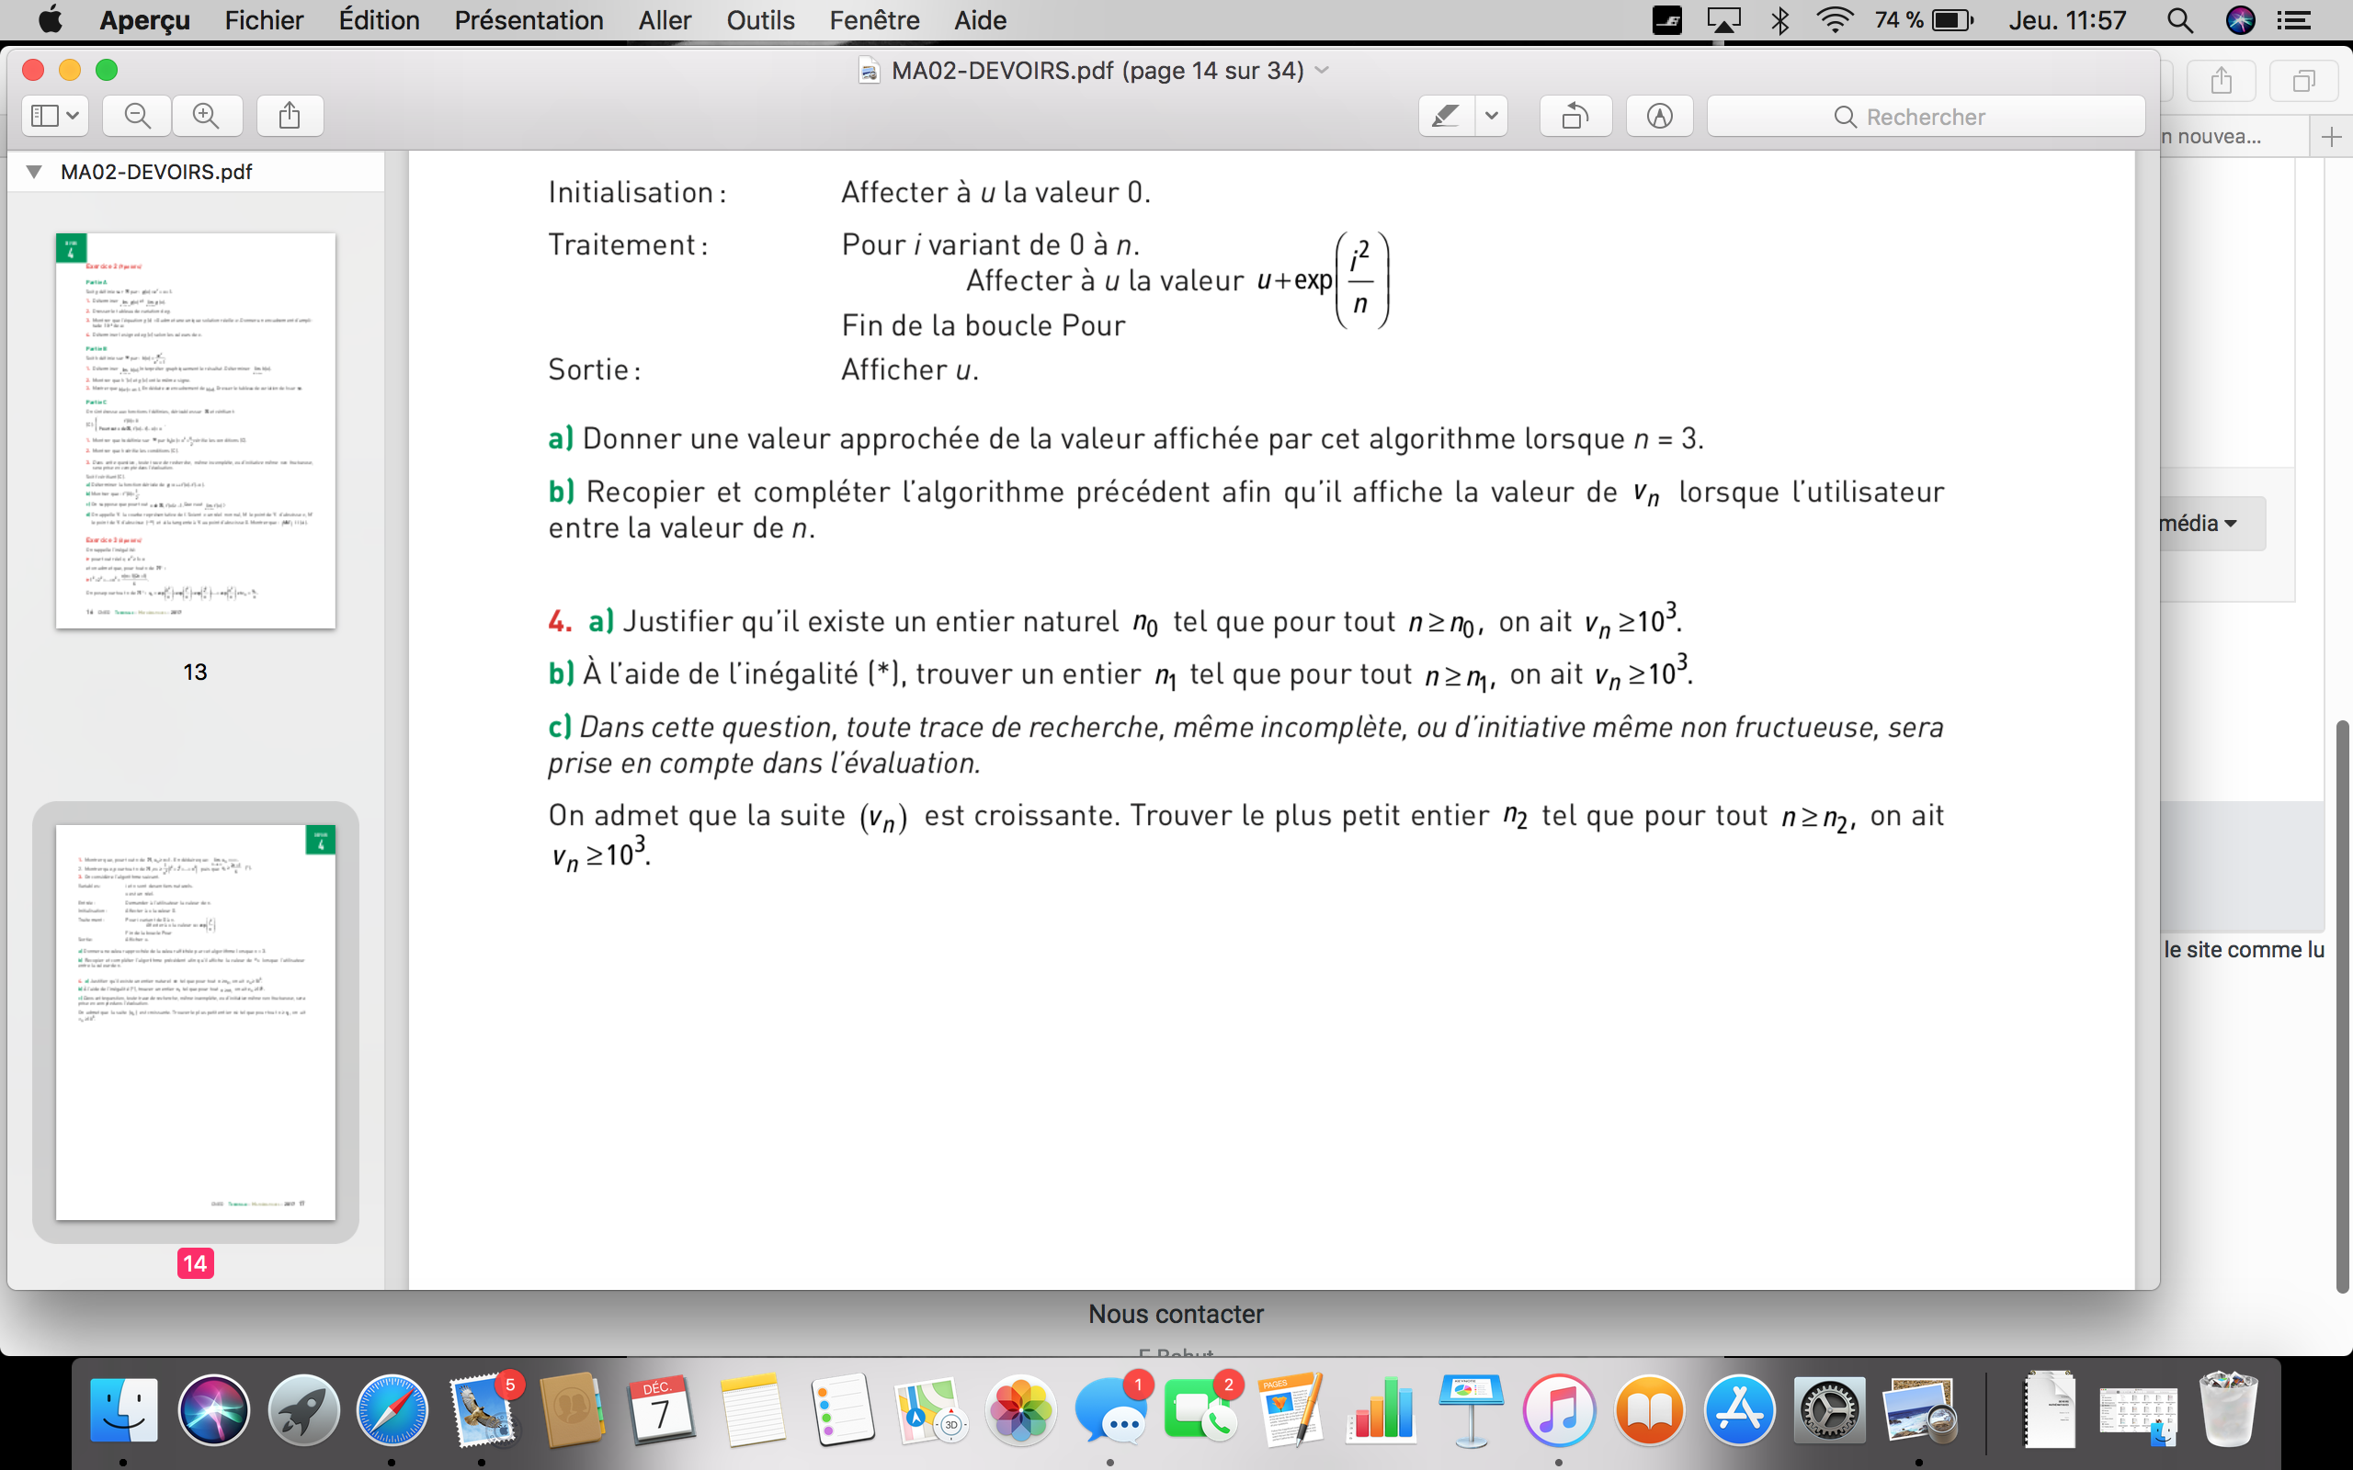This screenshot has width=2353, height=1470.
Task: Click the browser page vertical scrollbar
Action: [2342, 1006]
